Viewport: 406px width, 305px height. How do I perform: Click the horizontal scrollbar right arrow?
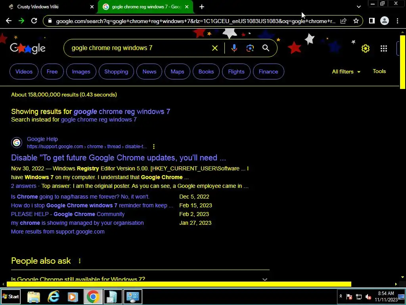(396, 284)
